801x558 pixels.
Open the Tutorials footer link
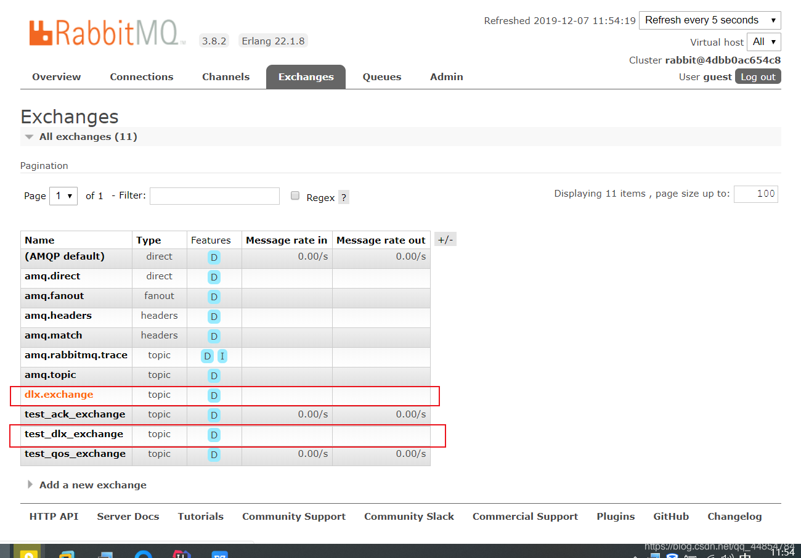201,517
